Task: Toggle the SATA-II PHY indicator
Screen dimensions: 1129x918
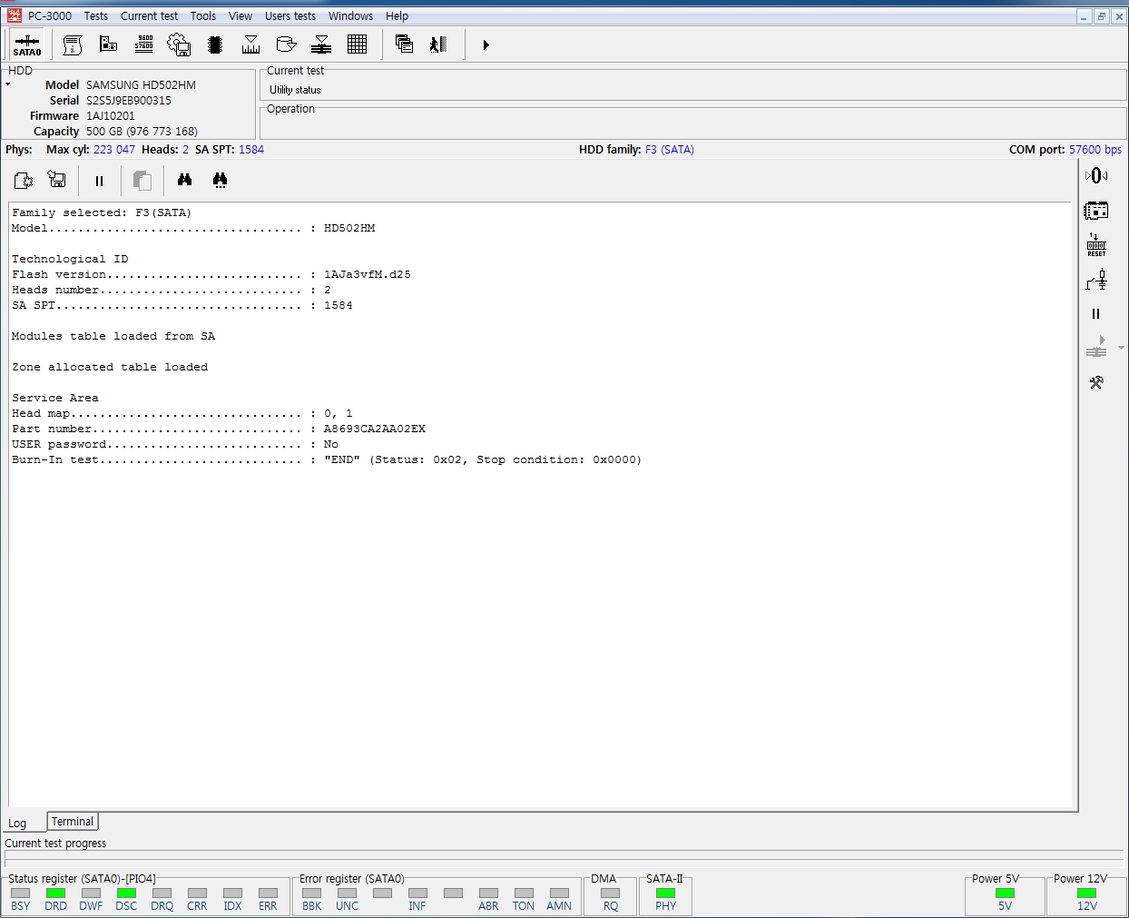Action: (665, 893)
